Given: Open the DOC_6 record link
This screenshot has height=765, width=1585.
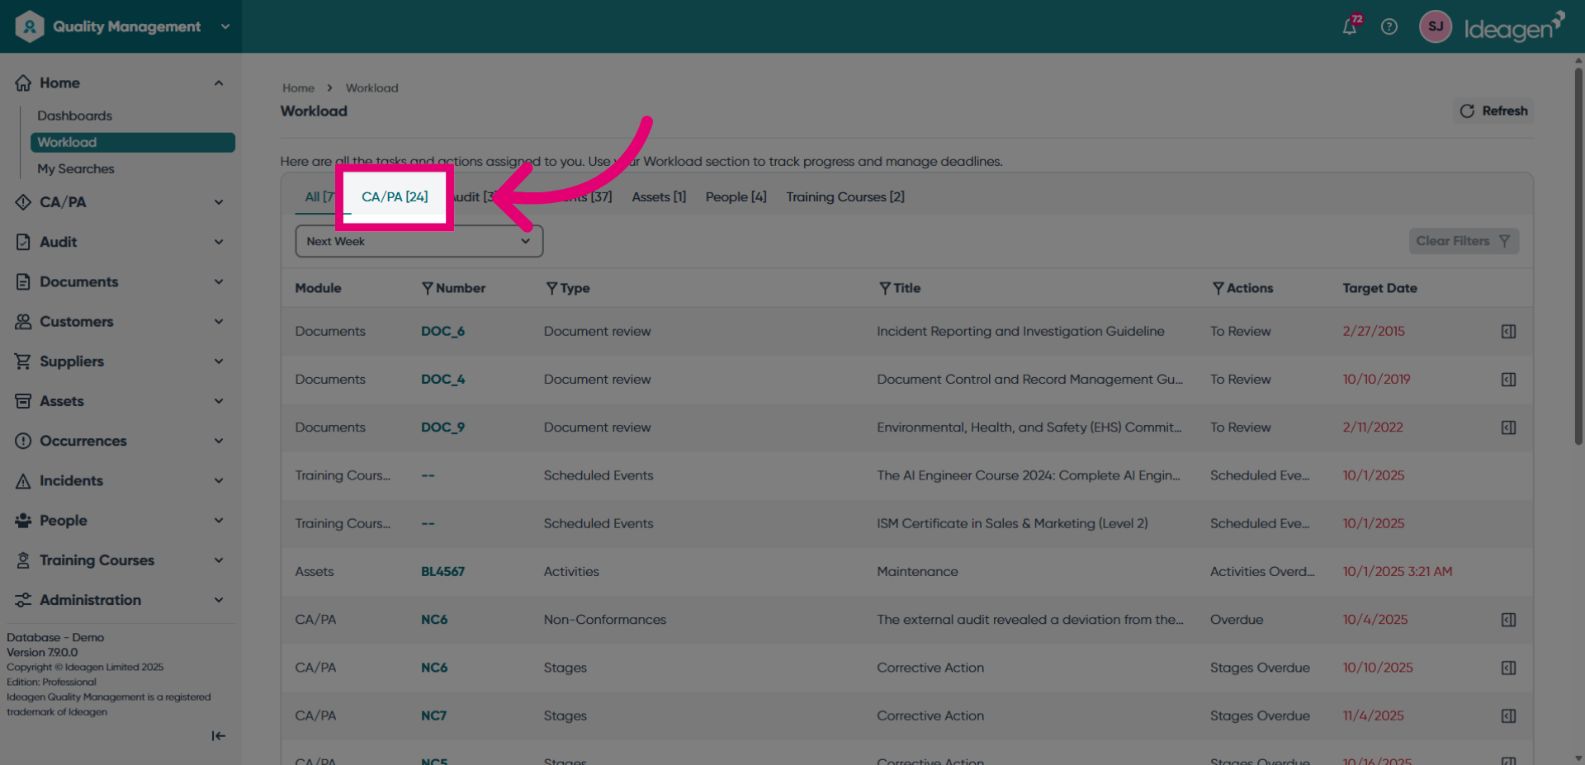Looking at the screenshot, I should point(442,332).
